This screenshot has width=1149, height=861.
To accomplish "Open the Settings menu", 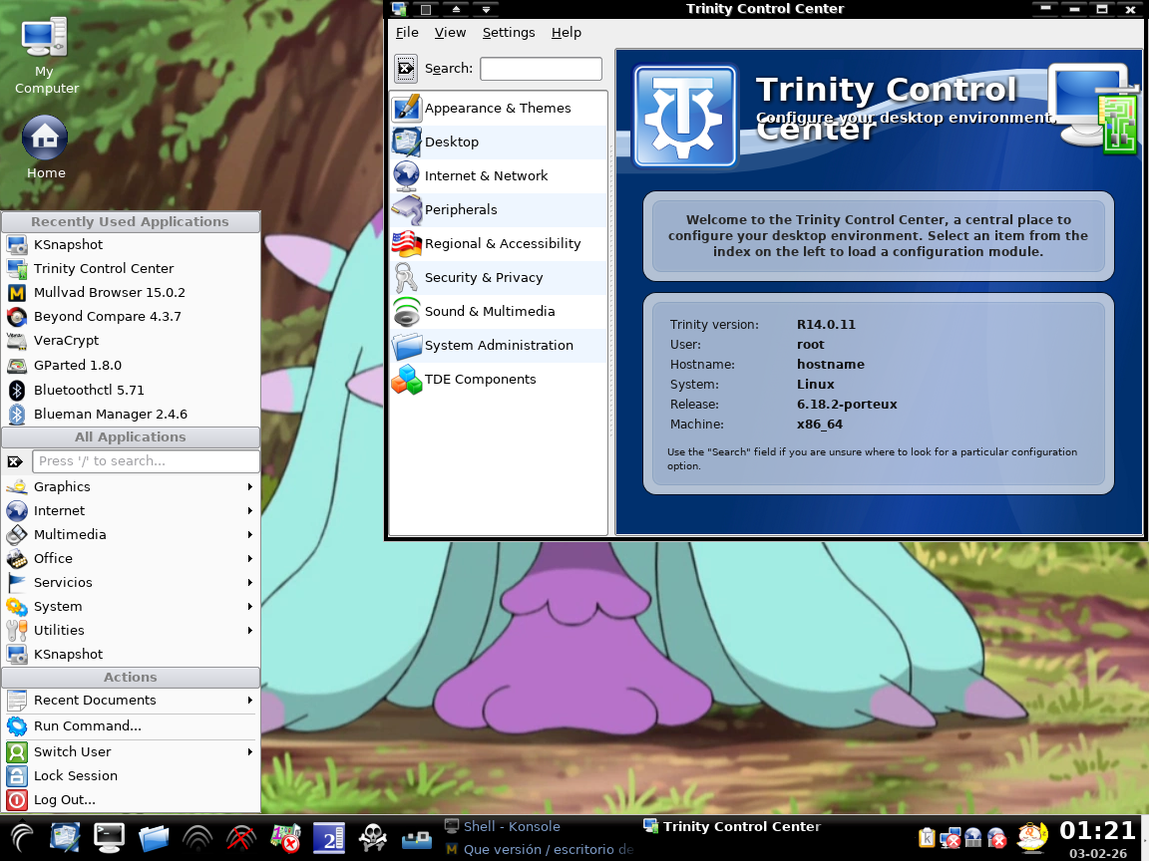I will point(509,32).
